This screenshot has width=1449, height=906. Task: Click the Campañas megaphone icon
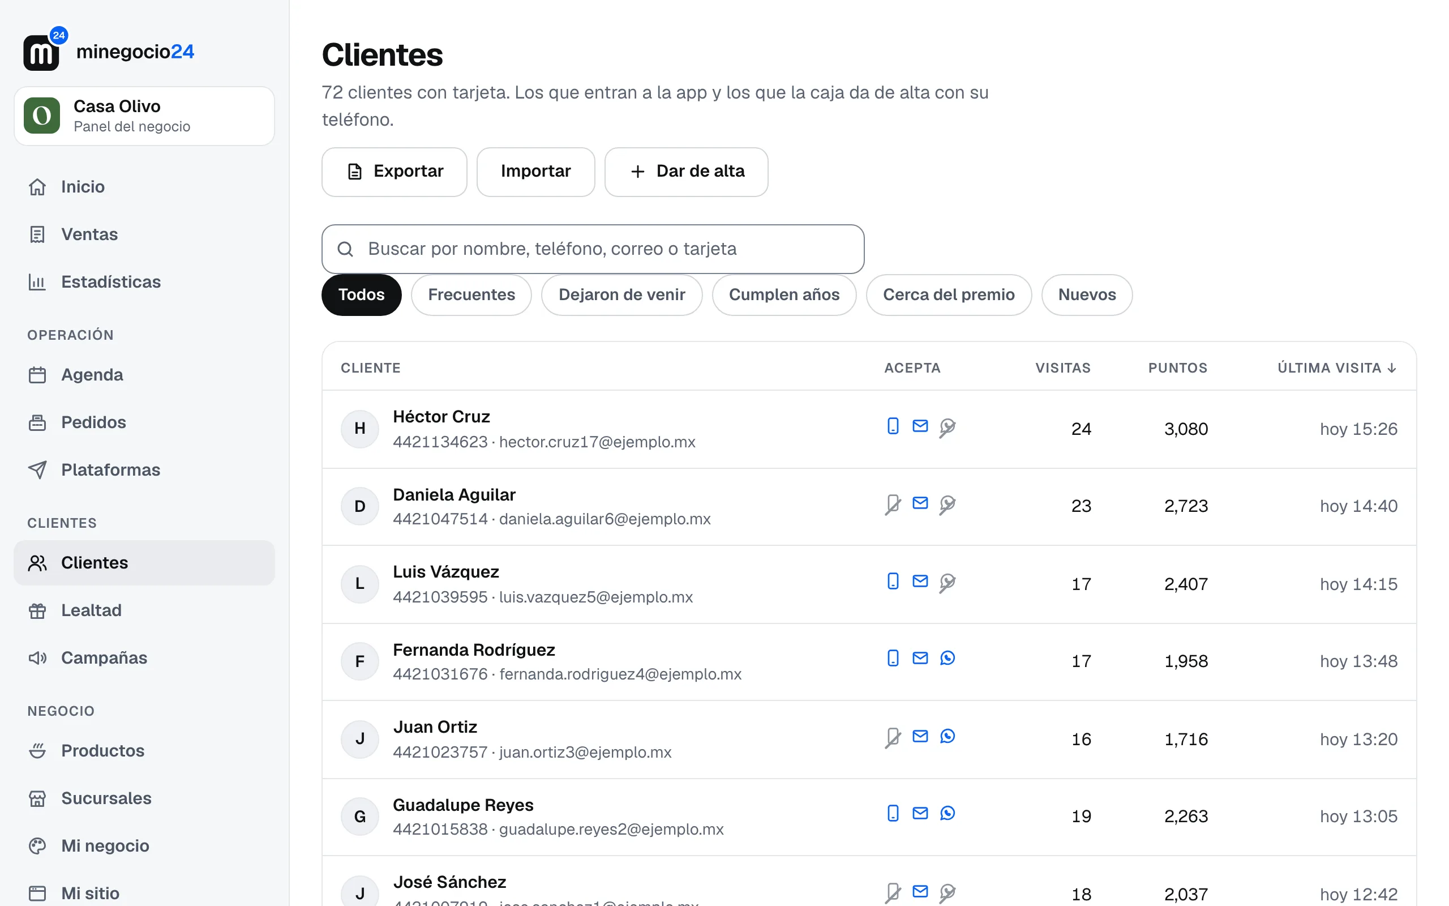pyautogui.click(x=37, y=658)
